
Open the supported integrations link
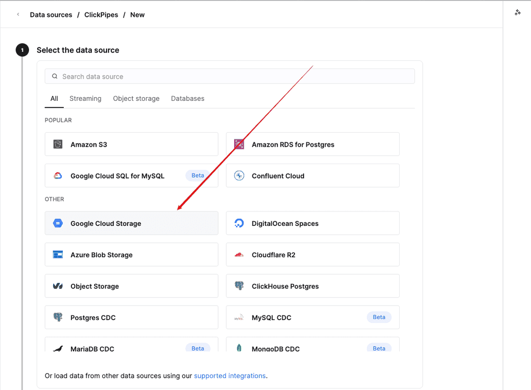(x=230, y=376)
